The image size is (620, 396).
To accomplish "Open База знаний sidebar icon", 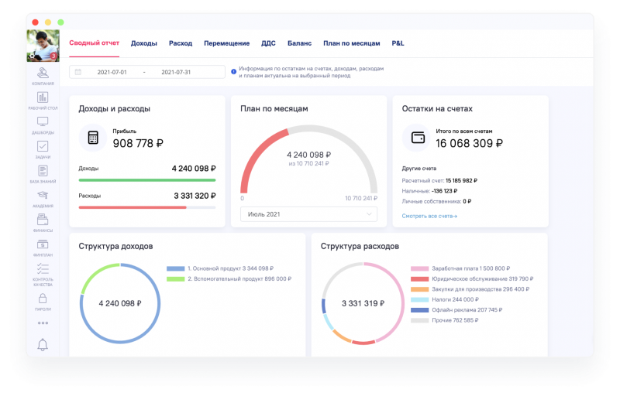I will pos(43,172).
